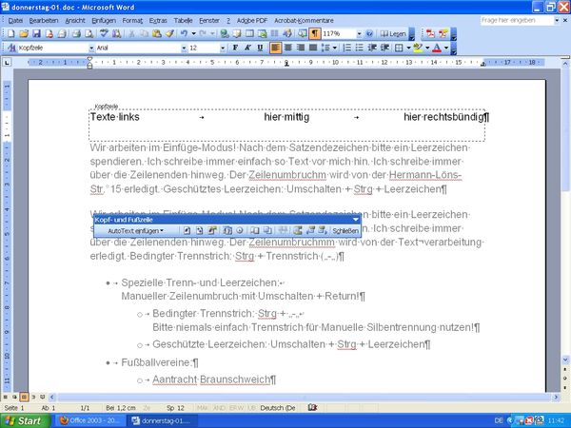This screenshot has height=428, width=571.
Task: Align text left
Action: pyautogui.click(x=276, y=48)
